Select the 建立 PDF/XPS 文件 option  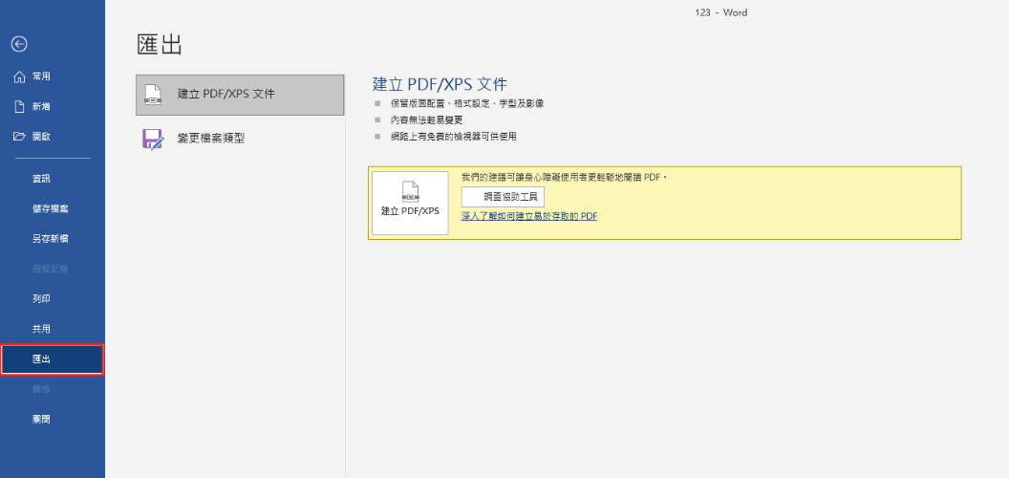pyautogui.click(x=240, y=95)
